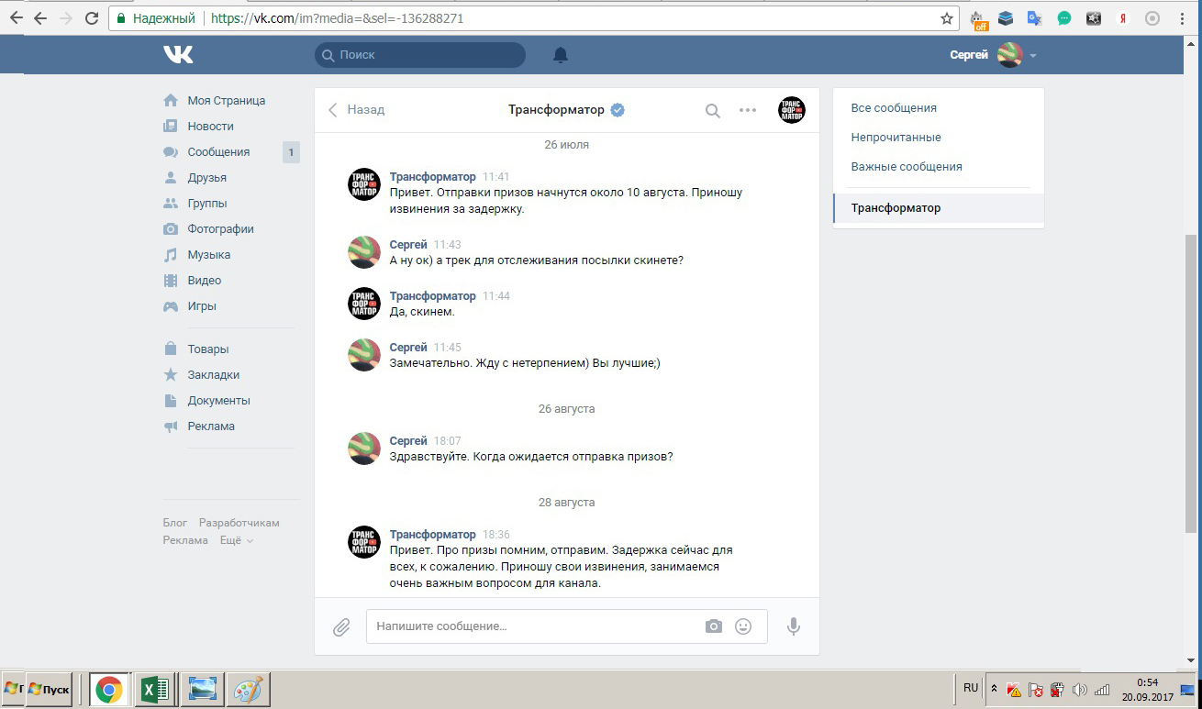
Task: Open the emoji smiley picker
Action: 743,626
